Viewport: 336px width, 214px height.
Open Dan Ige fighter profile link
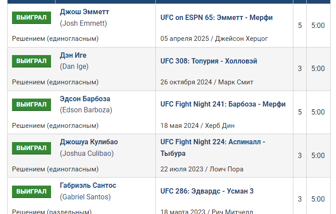click(x=73, y=55)
